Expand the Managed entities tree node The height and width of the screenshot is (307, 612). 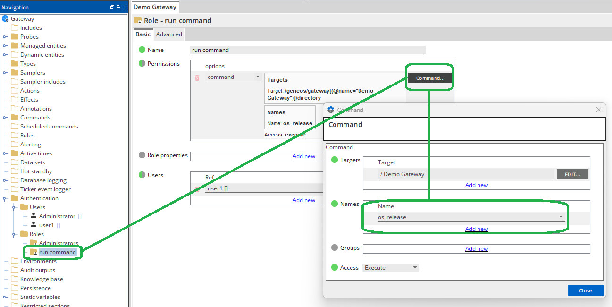(5, 46)
